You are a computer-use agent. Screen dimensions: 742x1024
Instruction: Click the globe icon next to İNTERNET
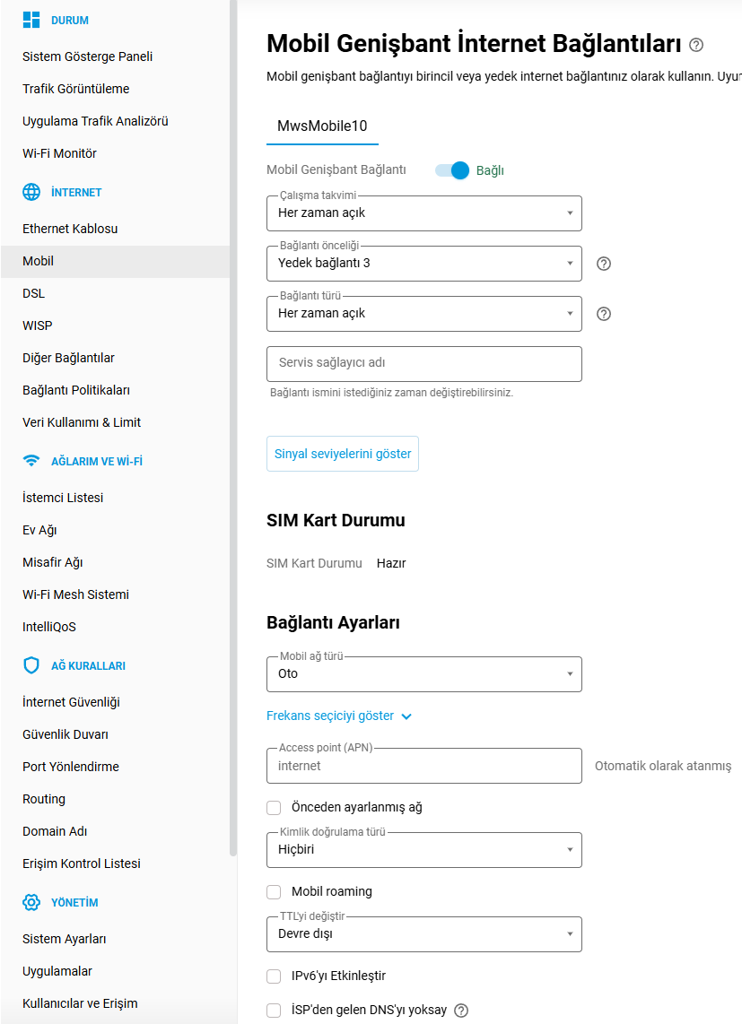point(31,192)
